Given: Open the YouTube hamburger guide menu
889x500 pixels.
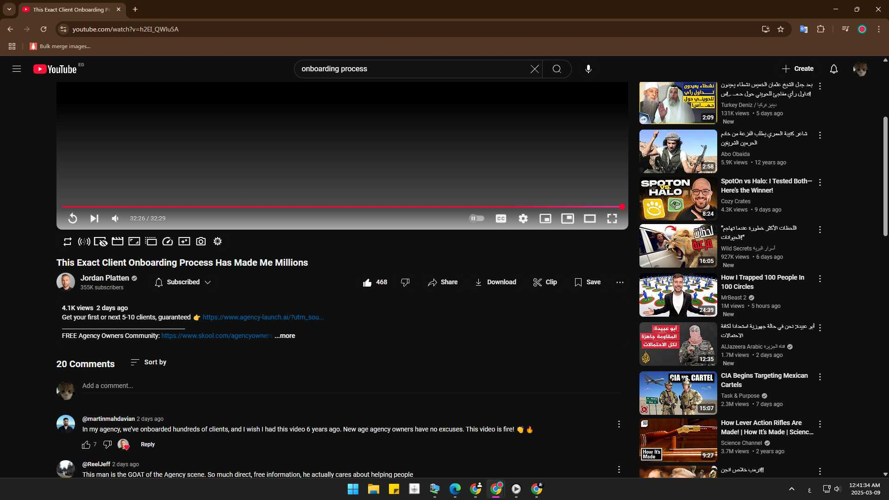Looking at the screenshot, I should (17, 69).
